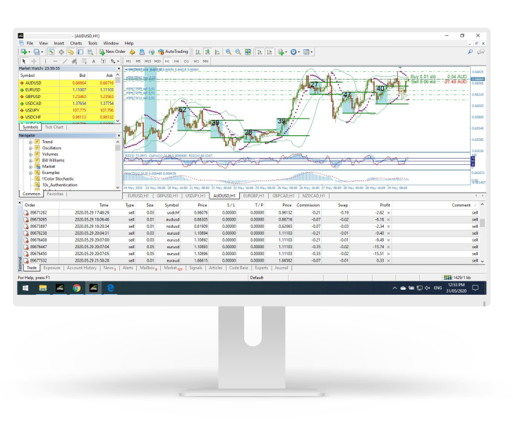Open the EURUSD,H1 chart tab

138,196
